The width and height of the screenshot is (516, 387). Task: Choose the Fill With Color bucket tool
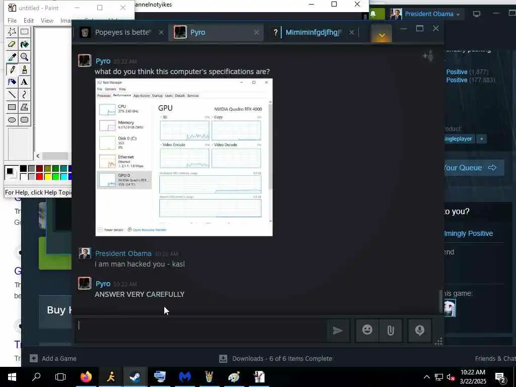coord(24,44)
